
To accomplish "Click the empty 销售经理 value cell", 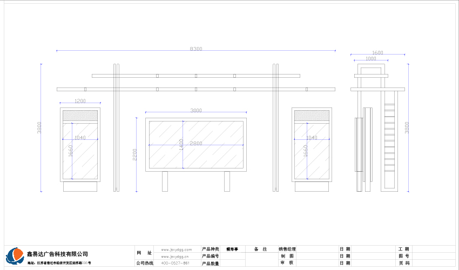I will point(317,249).
